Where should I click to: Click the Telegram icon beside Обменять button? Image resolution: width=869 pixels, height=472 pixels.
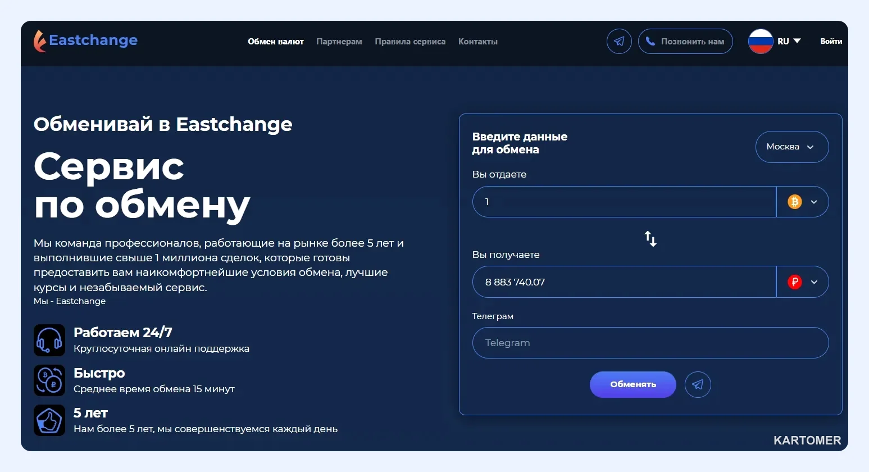(698, 385)
